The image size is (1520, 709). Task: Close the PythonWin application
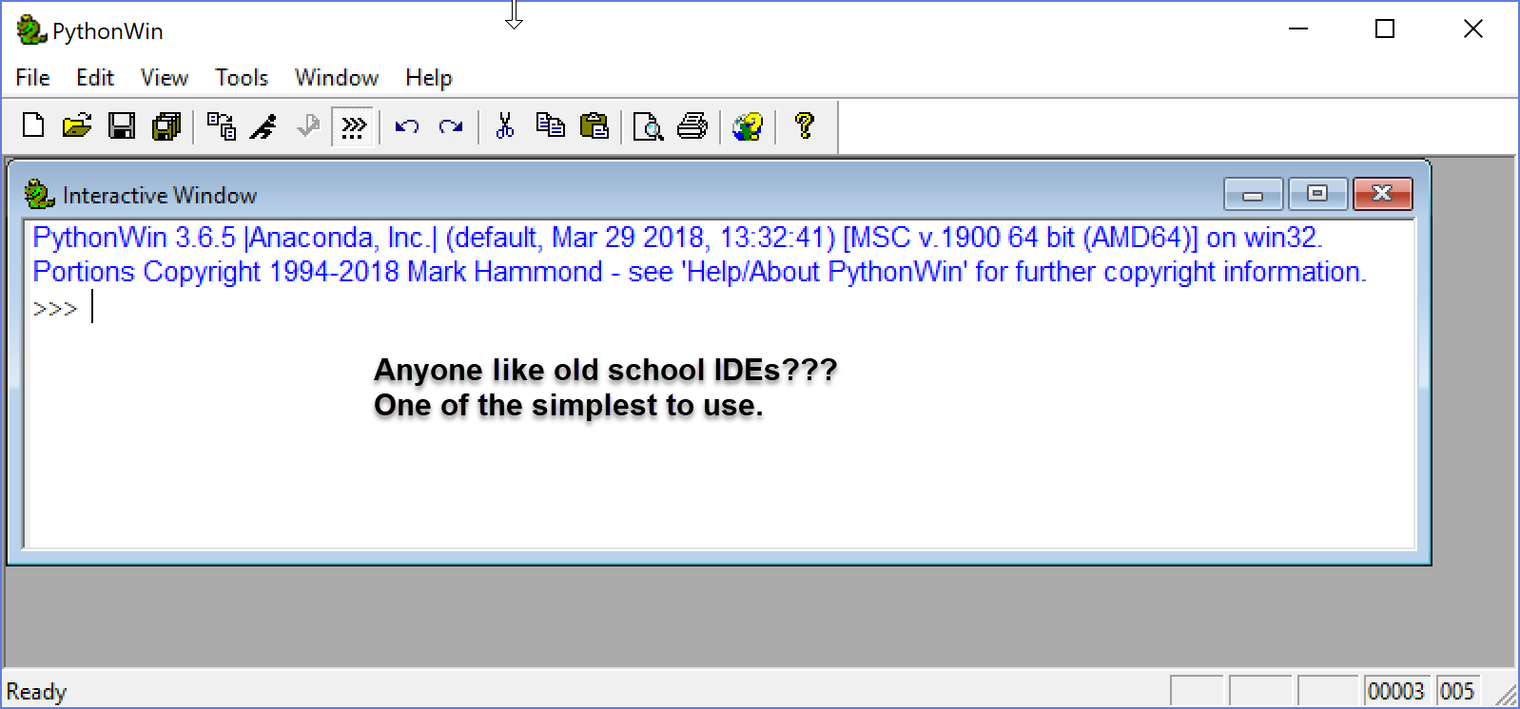coord(1473,29)
